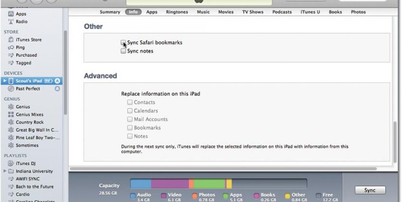Click the Other section heading
Screen dimensions: 405x202
point(93,26)
